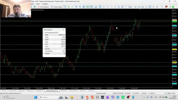Toggle chart auto scroll to latest bar
Image resolution: width=178 pixels, height=100 pixels.
tap(88, 7)
